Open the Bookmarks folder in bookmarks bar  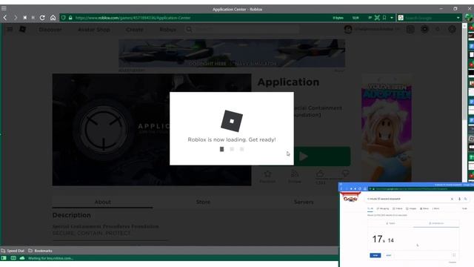[40, 251]
